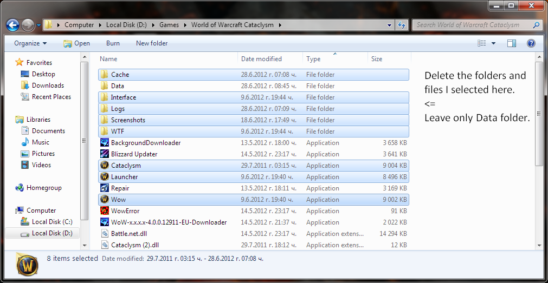Select Homegroup in navigation pane
548x283 pixels.
44,188
